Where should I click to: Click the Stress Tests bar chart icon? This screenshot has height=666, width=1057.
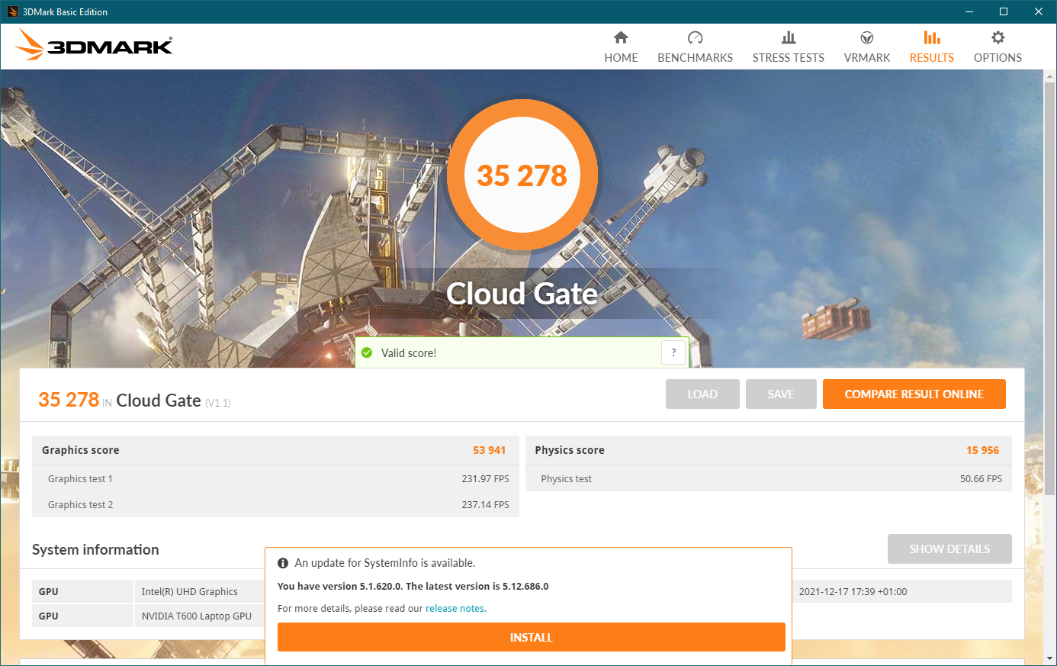click(789, 37)
